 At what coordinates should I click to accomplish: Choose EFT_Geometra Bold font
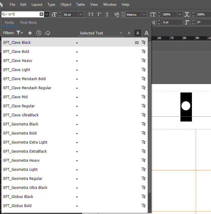tap(20, 133)
